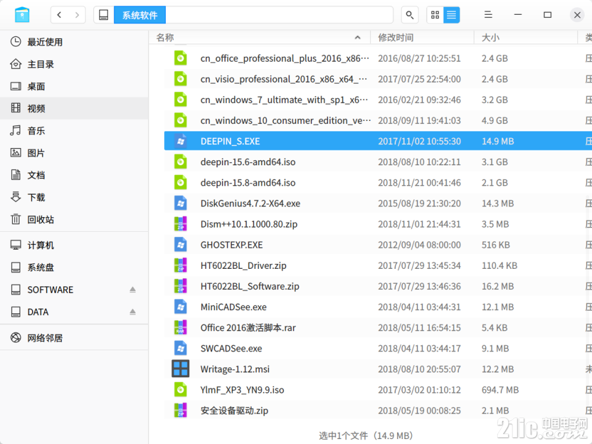Select deepin-15.8-amd64.iso file

(378, 183)
